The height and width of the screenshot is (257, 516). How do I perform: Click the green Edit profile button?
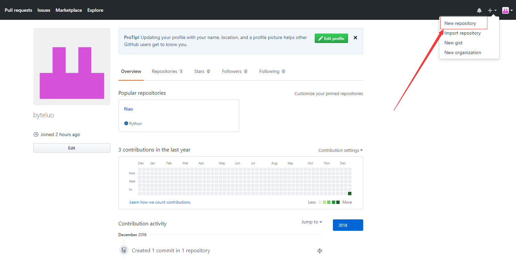point(331,38)
